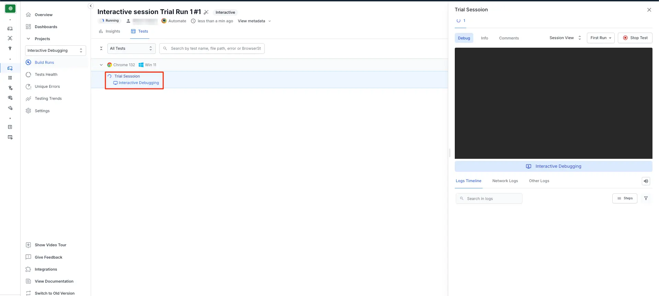Open the Interactive Debugging project dropdown
This screenshot has width=659, height=296.
(55, 50)
